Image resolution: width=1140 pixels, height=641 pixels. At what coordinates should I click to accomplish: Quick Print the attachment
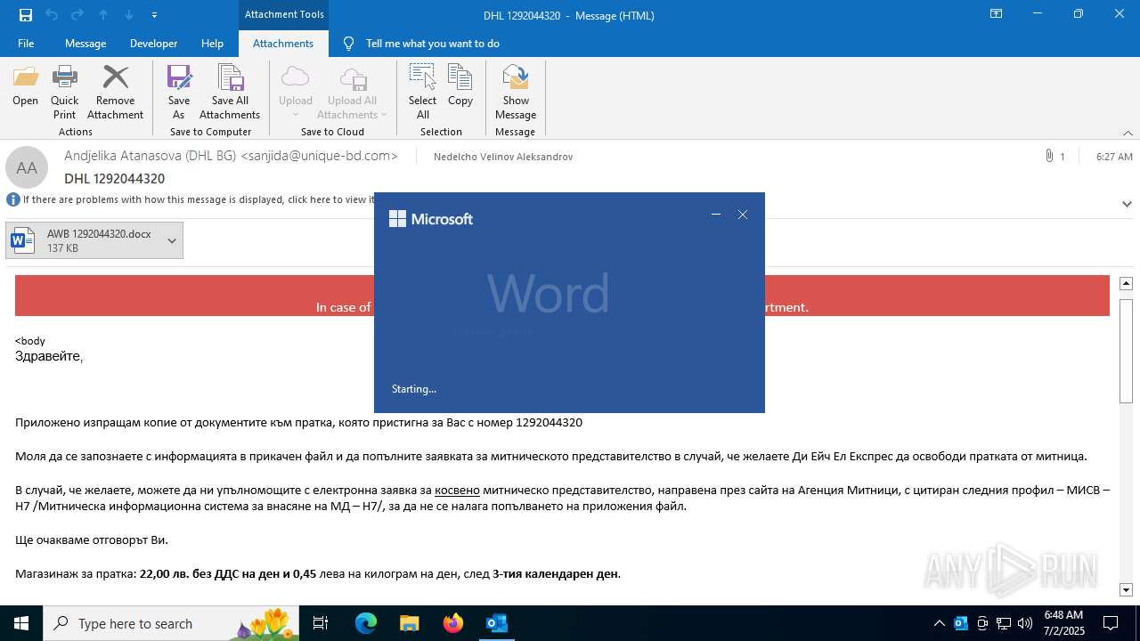point(64,93)
